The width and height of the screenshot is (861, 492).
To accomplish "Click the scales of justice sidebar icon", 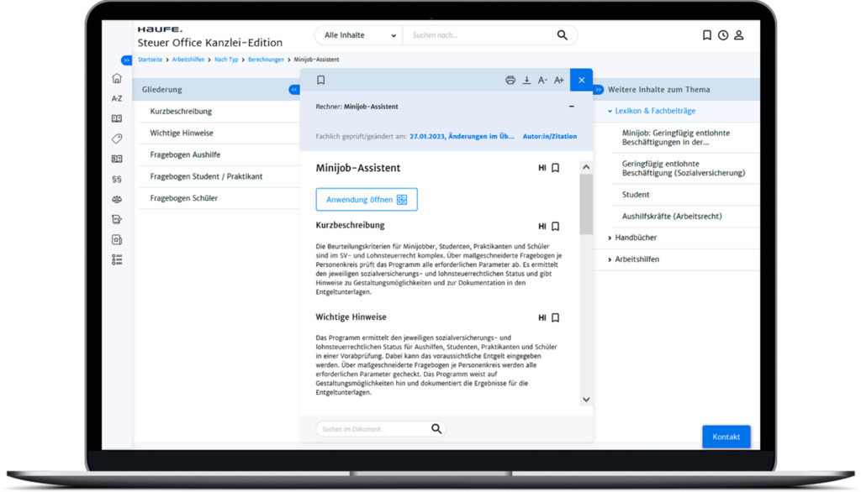I will click(117, 199).
